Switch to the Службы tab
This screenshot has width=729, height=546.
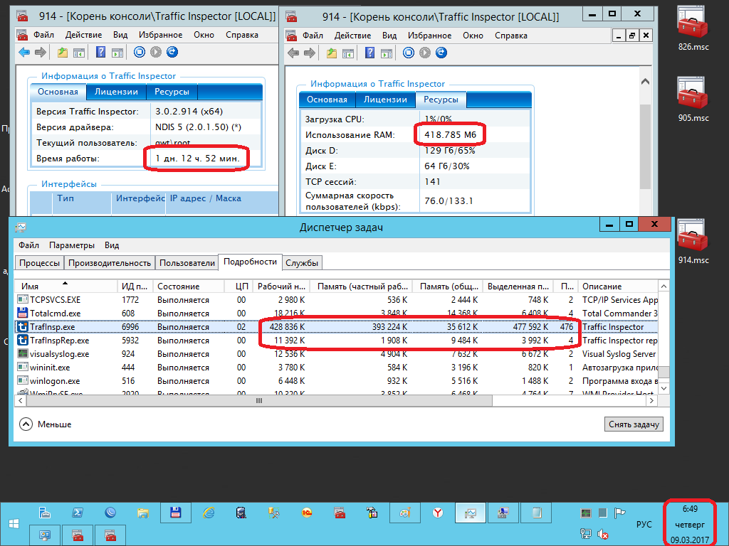[302, 263]
